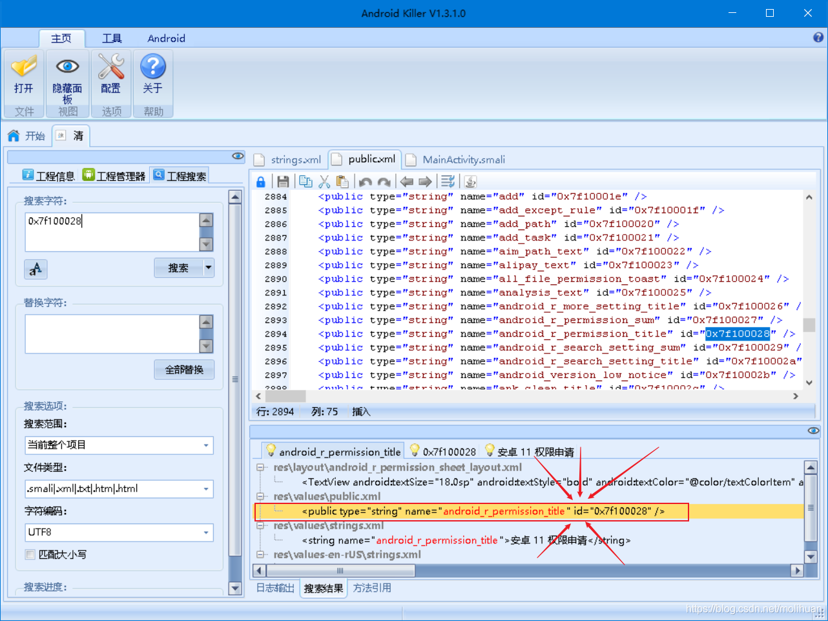Image resolution: width=828 pixels, height=621 pixels.
Task: Redo with the redo arrow icon
Action: 384,182
